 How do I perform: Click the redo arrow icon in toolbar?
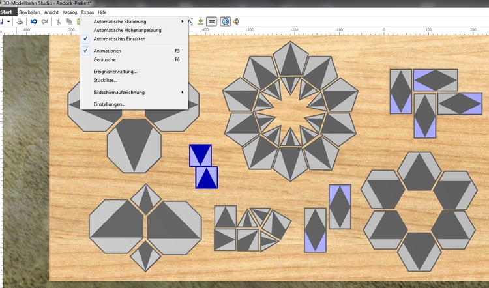coord(43,22)
